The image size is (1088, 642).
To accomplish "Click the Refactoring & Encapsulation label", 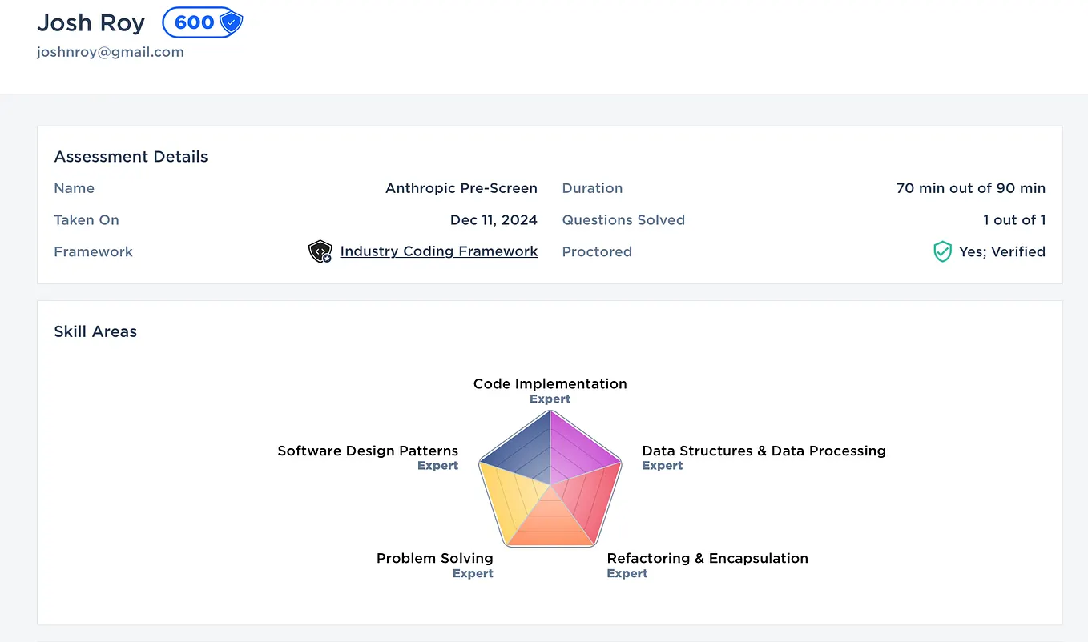I will pyautogui.click(x=707, y=558).
